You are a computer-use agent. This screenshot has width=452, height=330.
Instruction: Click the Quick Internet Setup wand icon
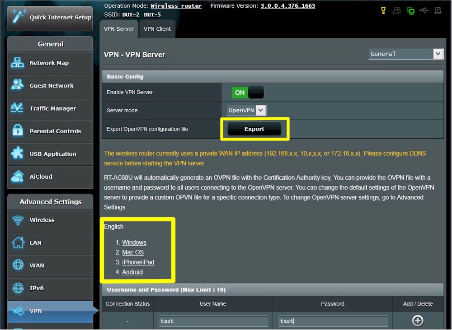(x=18, y=17)
